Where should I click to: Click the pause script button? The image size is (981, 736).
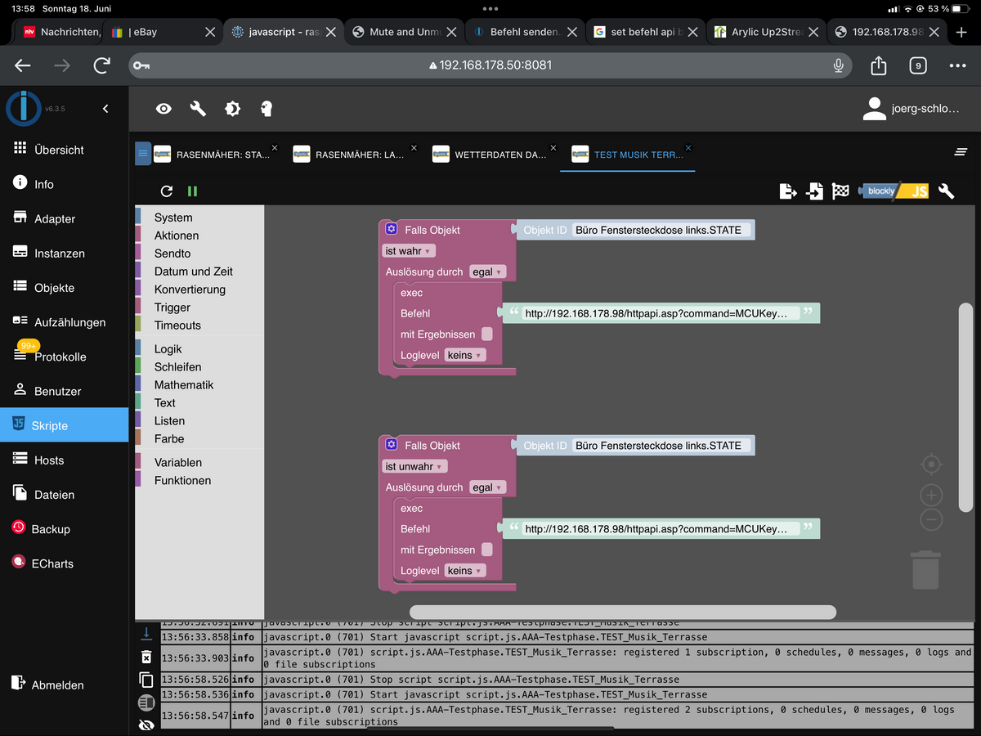click(x=192, y=191)
